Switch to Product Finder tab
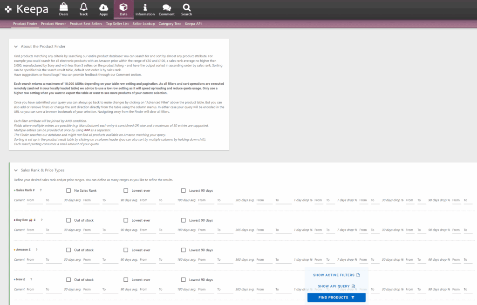477x305 pixels. (x=25, y=24)
